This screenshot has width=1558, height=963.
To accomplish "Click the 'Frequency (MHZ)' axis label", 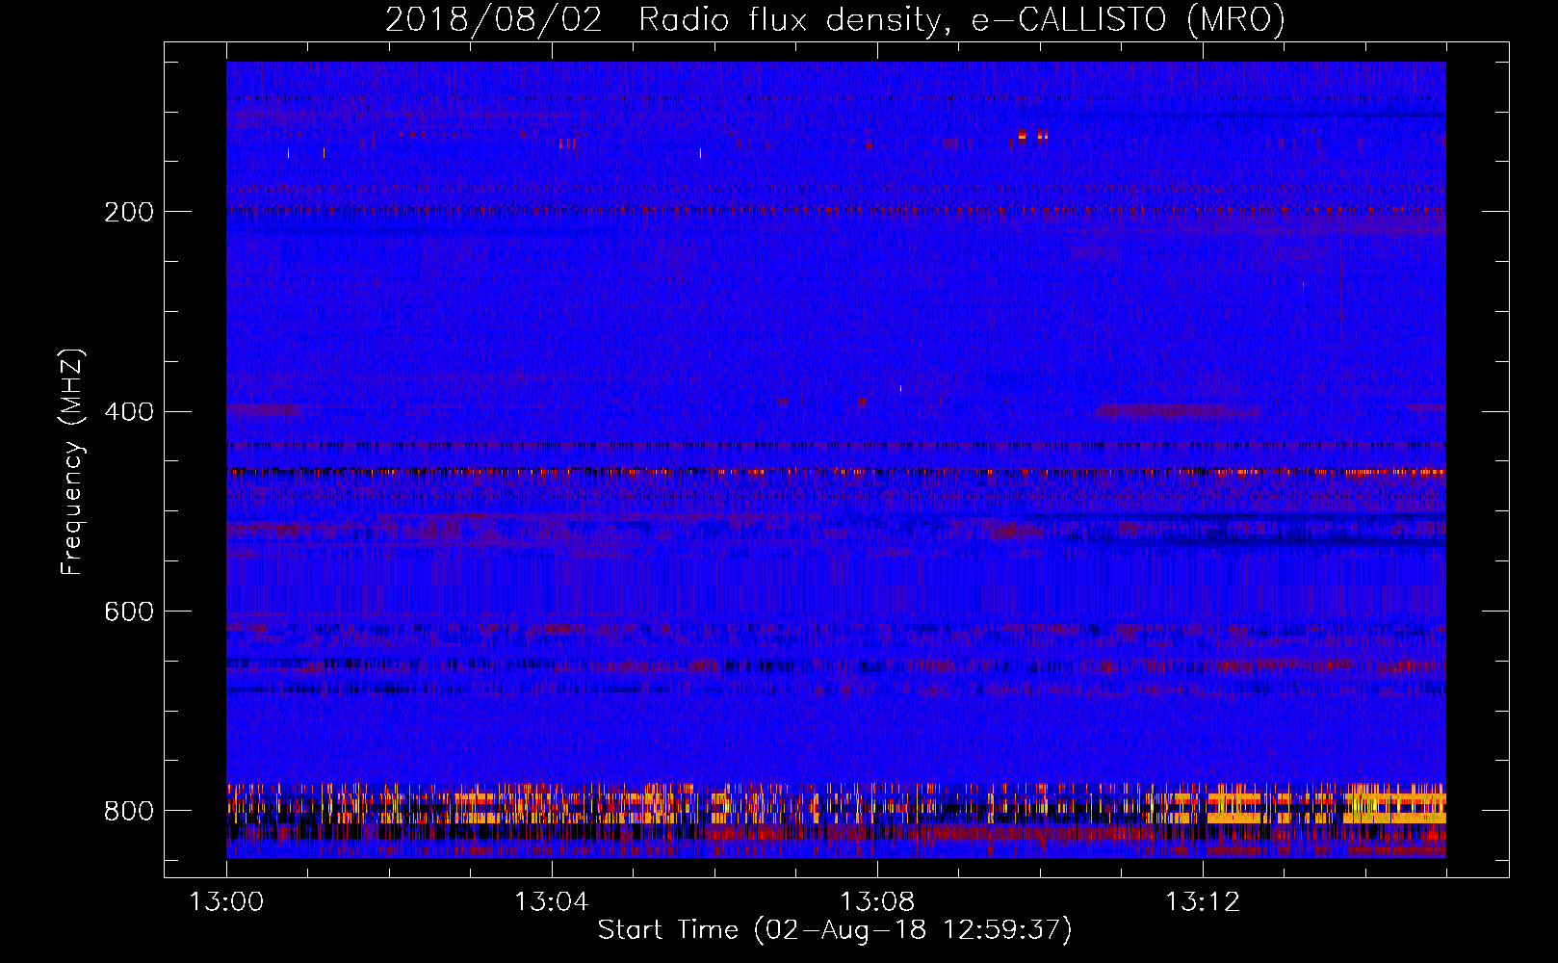I will point(71,462).
